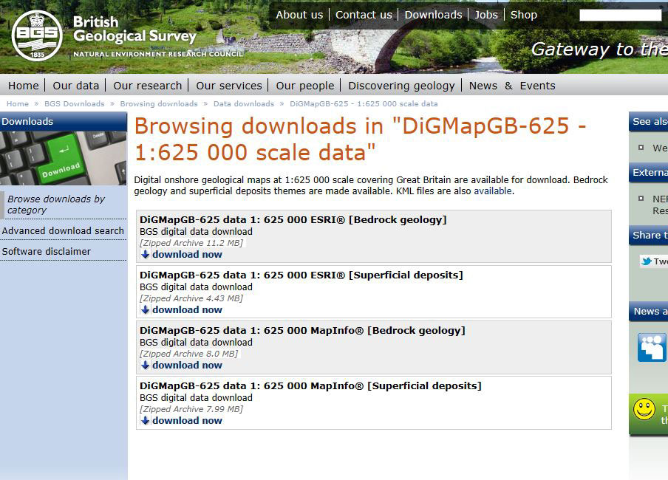668x480 pixels.
Task: Open the Our research menu
Action: tap(147, 86)
